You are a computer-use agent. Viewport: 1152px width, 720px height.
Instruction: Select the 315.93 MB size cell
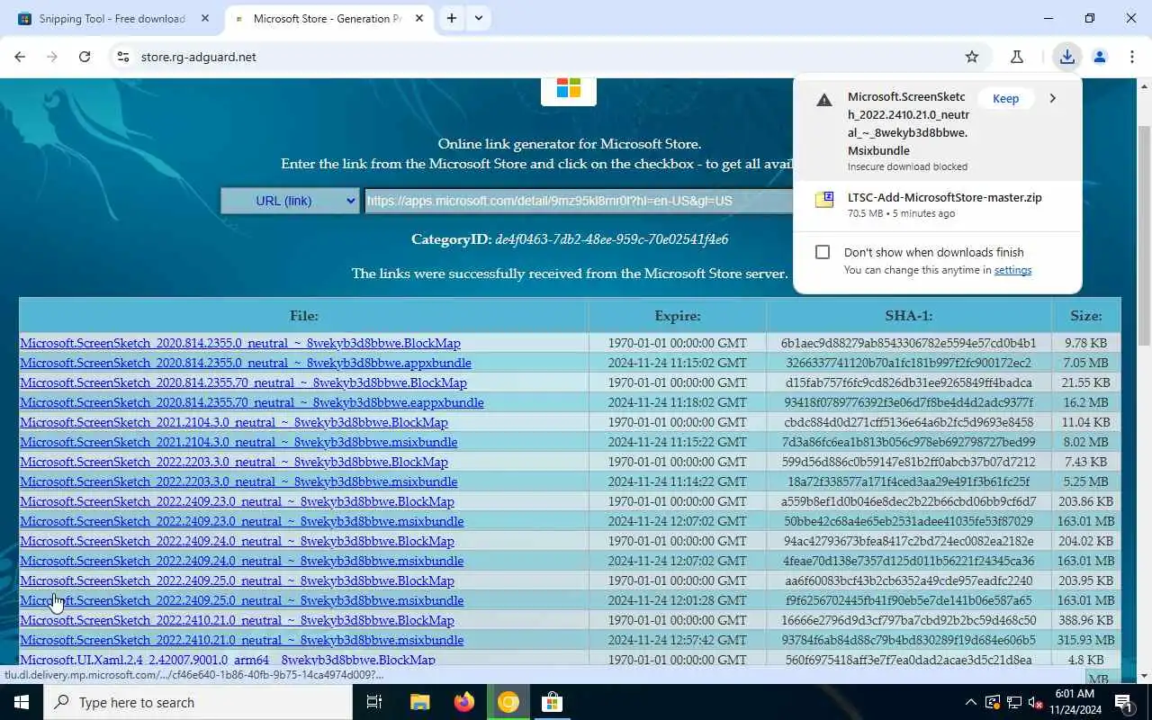(x=1085, y=640)
